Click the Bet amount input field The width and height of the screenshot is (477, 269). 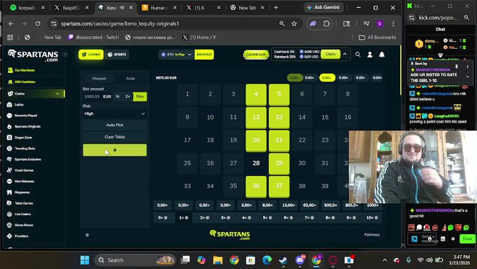[97, 96]
